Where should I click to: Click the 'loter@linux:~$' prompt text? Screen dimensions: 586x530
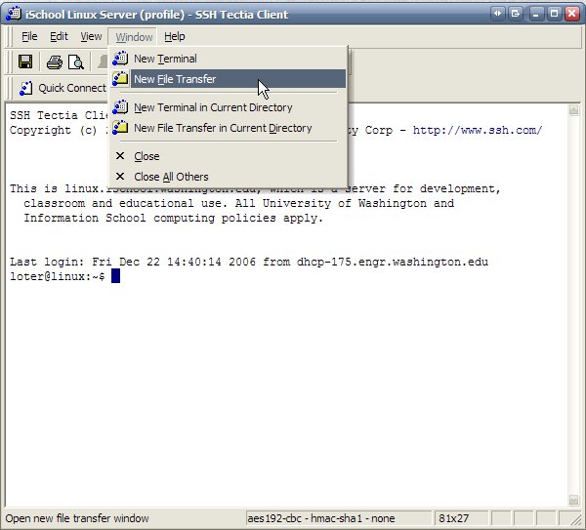click(58, 276)
